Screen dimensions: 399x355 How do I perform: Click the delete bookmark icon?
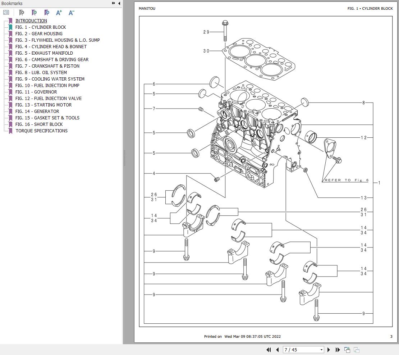click(22, 13)
